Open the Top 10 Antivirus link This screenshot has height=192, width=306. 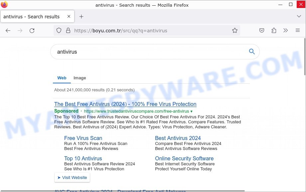coord(83,158)
